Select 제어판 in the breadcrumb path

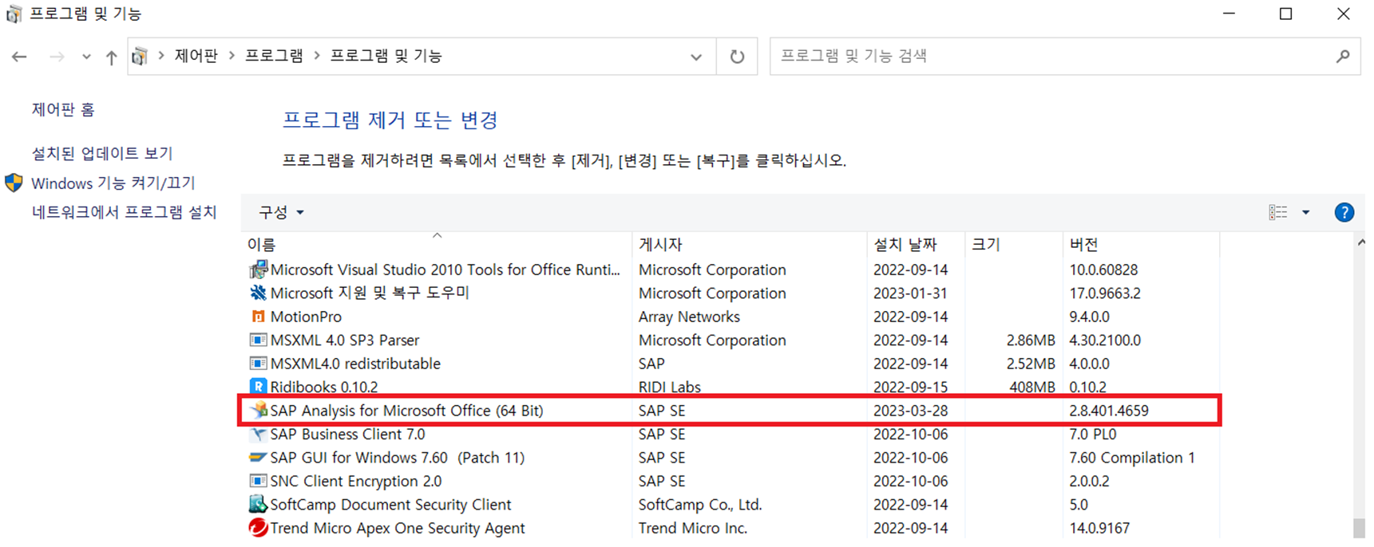pos(196,56)
